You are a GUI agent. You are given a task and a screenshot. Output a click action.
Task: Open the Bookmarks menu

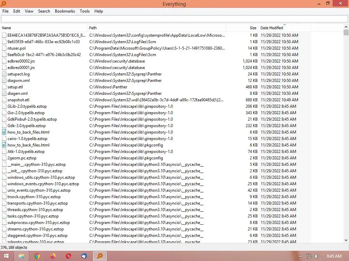click(65, 11)
